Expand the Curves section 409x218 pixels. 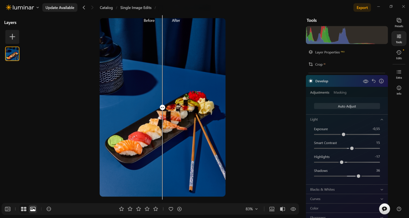point(347,199)
